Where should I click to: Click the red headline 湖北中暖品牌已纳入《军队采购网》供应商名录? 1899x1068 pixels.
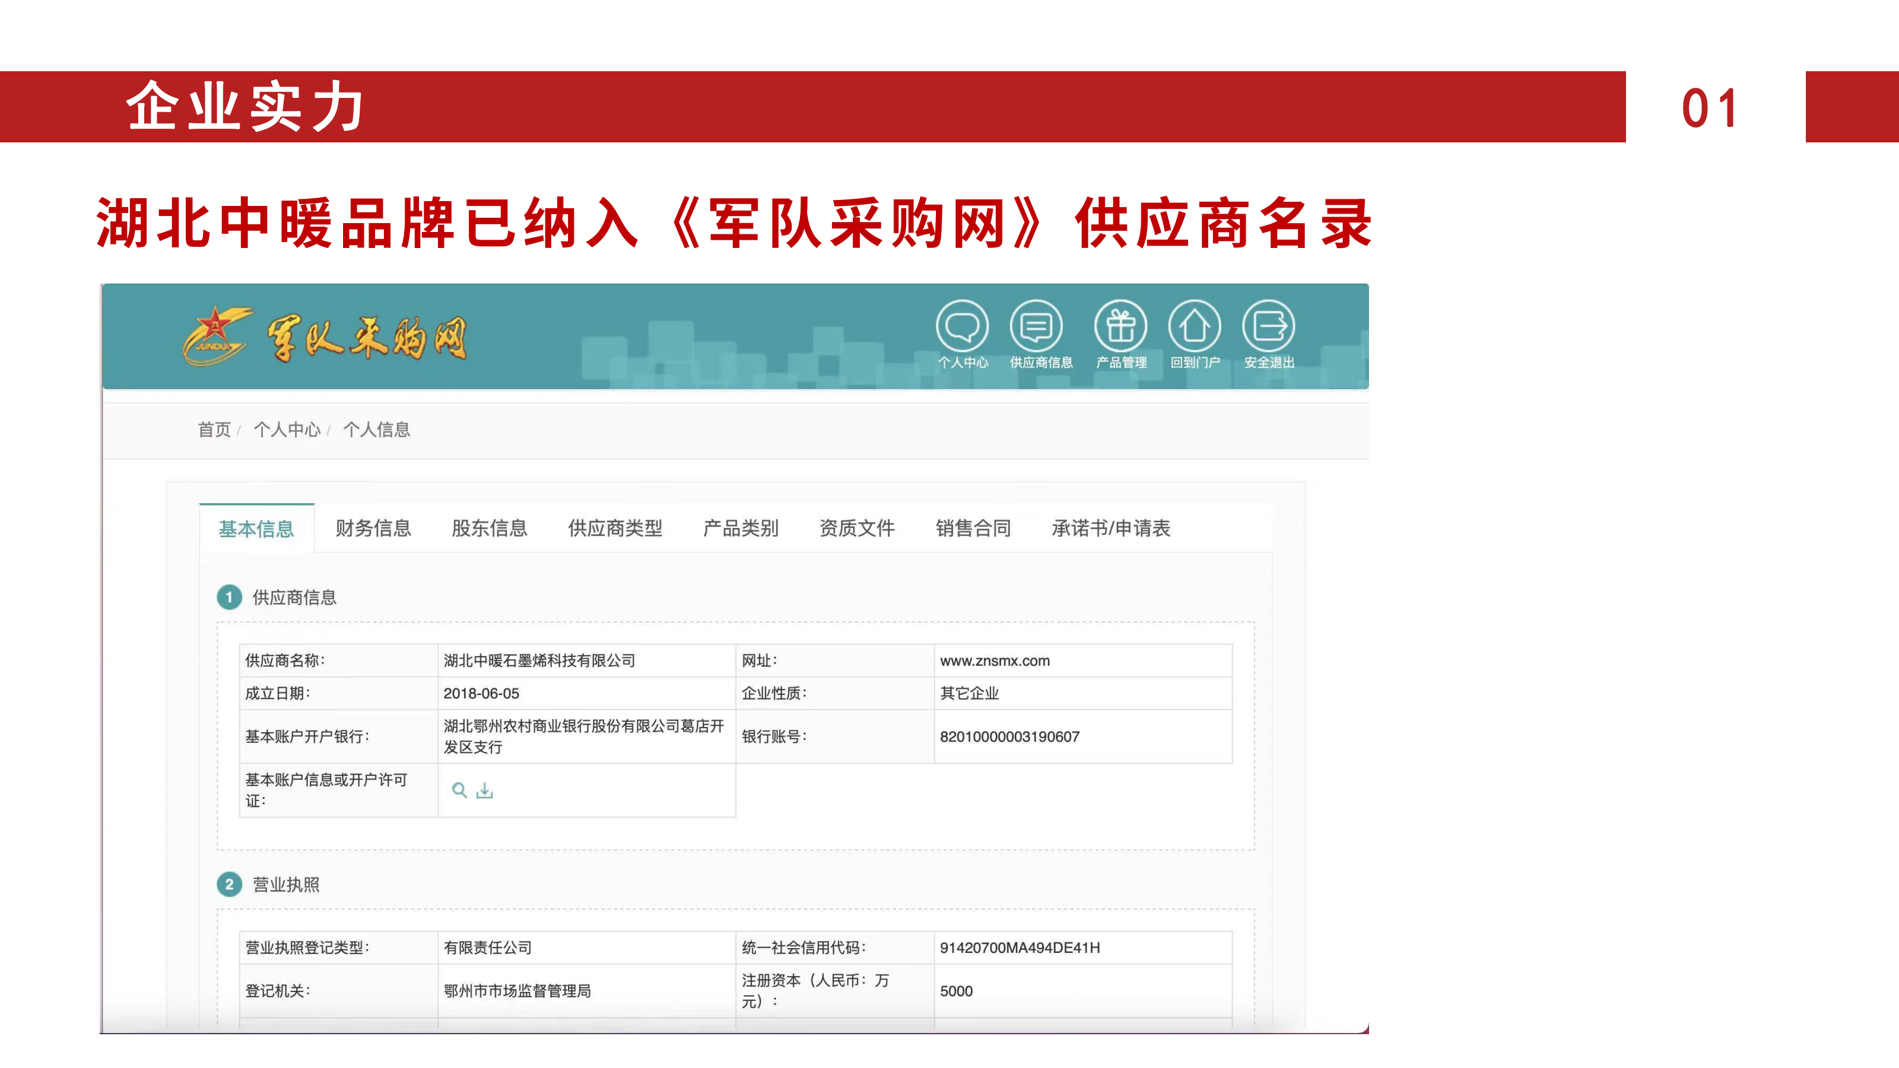pos(734,223)
